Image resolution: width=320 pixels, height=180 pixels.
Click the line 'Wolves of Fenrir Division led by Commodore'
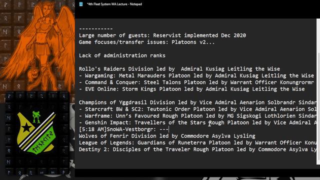pos(167,136)
